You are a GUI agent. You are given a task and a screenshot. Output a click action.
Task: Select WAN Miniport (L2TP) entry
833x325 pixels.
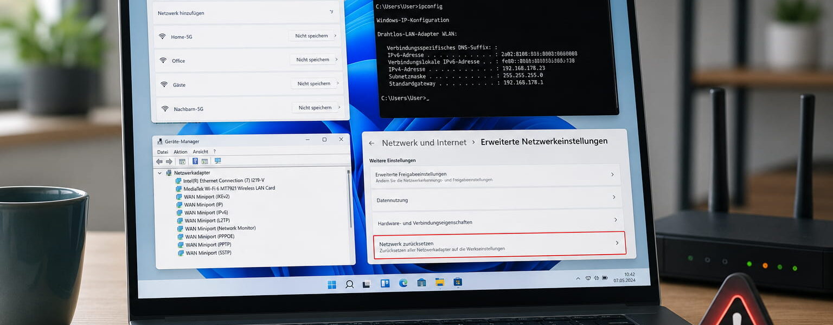pyautogui.click(x=207, y=220)
